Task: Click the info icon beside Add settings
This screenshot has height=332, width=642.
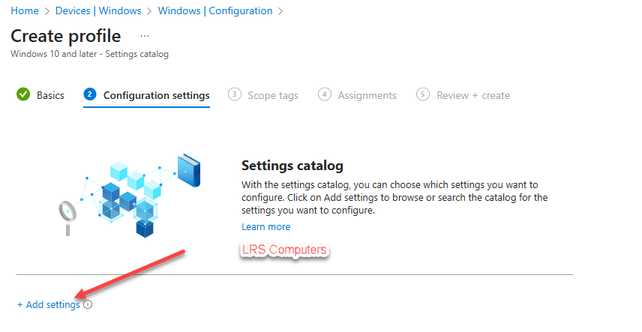Action: pyautogui.click(x=88, y=305)
